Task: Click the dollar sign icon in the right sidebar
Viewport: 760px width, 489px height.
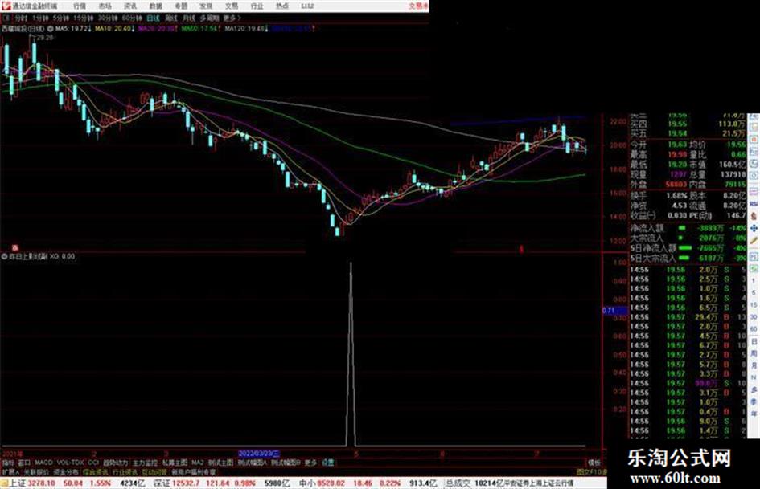Action: (754, 216)
